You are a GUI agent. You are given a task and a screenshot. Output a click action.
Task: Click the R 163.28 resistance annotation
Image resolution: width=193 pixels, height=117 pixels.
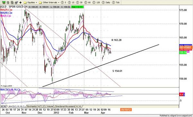(x=116, y=40)
